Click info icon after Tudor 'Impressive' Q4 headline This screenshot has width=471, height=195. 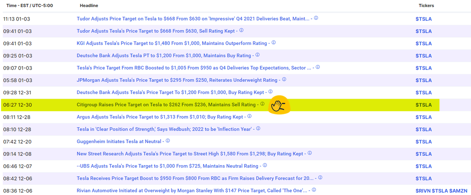(316, 18)
